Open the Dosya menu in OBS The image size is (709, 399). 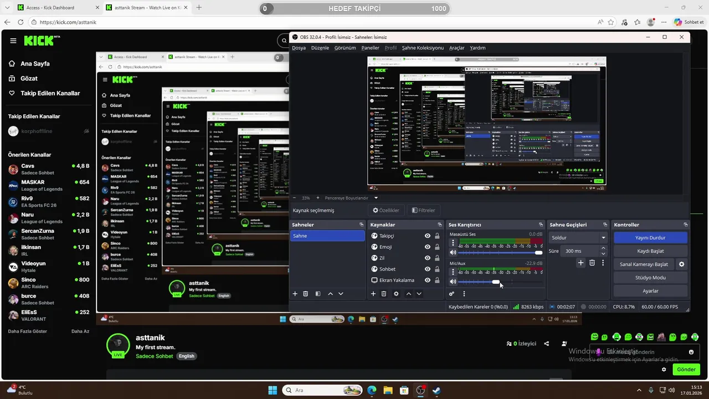(x=299, y=48)
